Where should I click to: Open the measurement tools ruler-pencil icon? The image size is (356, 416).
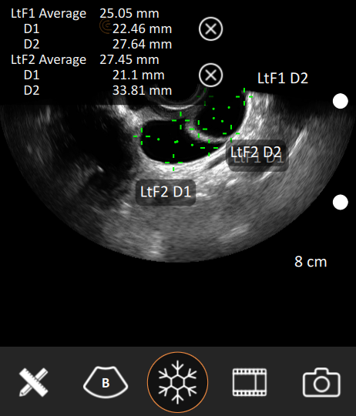tap(34, 382)
